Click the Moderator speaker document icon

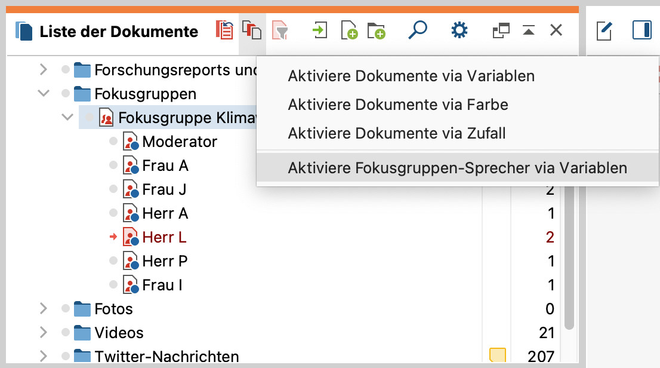pos(131,142)
